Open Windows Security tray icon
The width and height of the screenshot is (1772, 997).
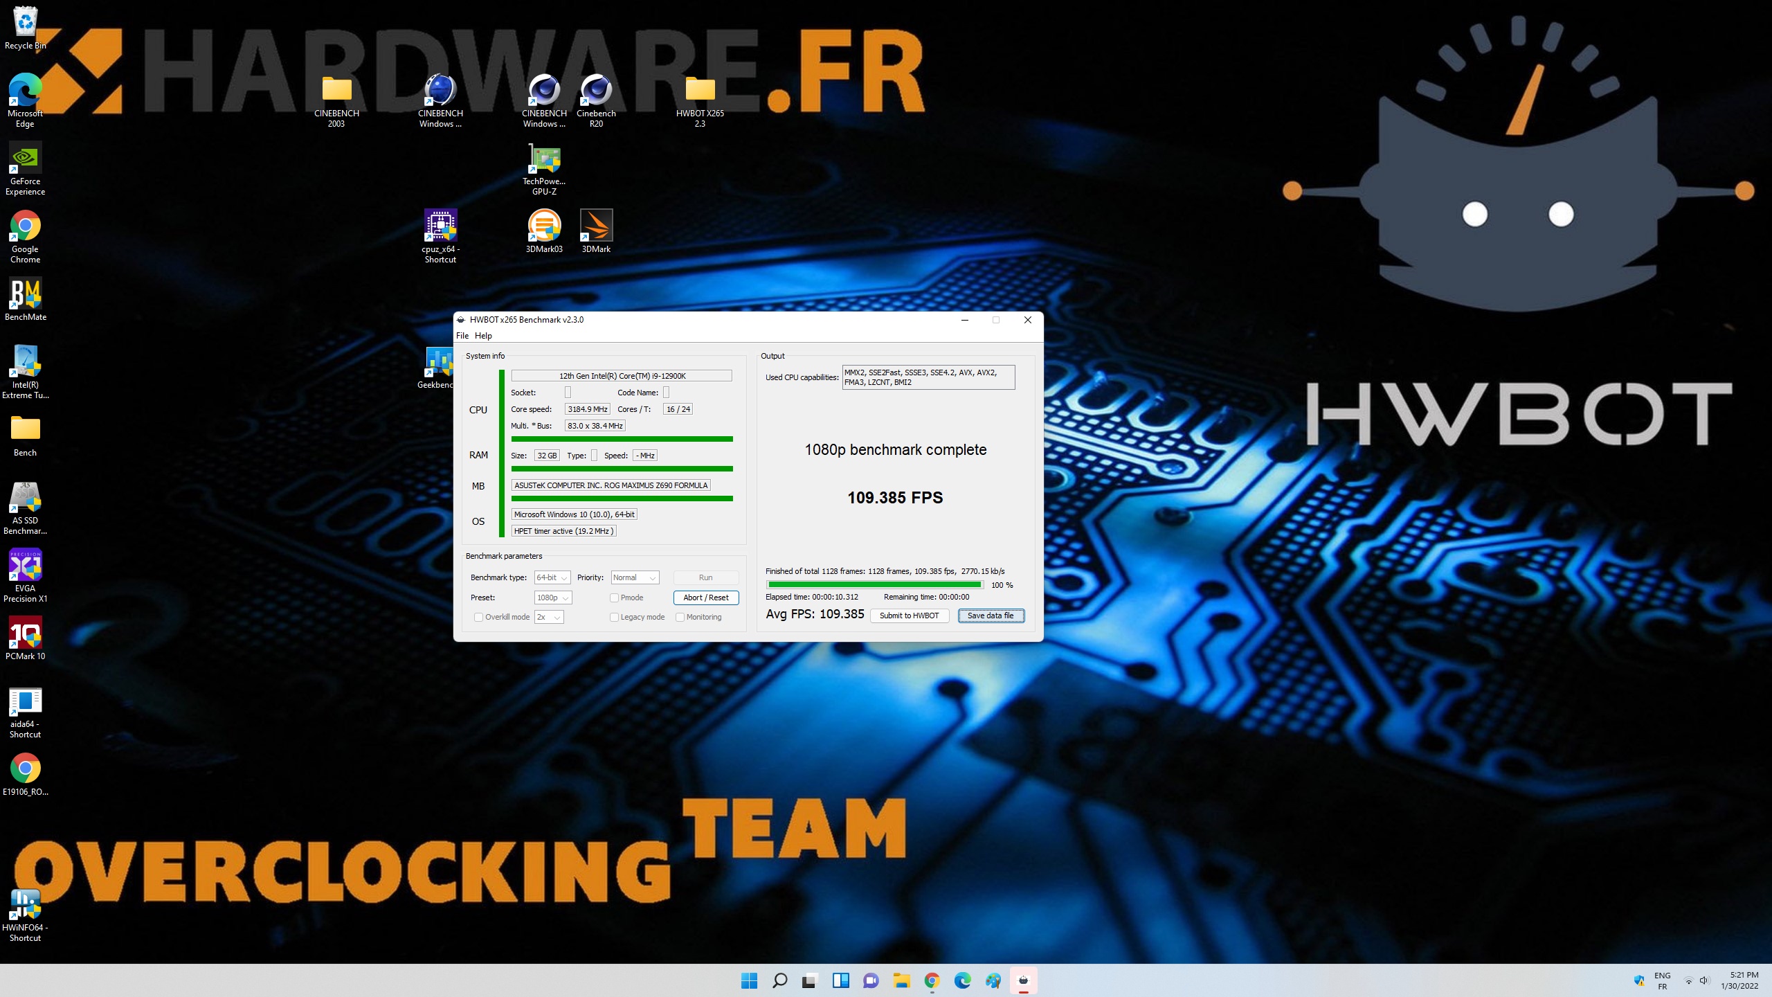click(x=1638, y=980)
